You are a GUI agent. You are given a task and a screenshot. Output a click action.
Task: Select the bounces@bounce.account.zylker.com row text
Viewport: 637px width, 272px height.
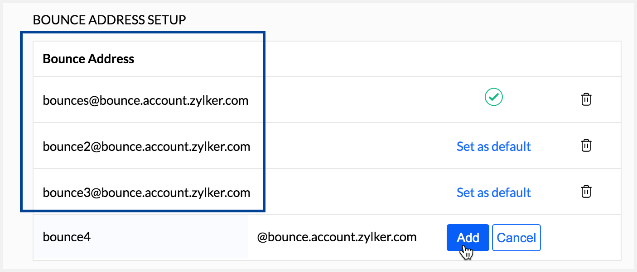[145, 100]
